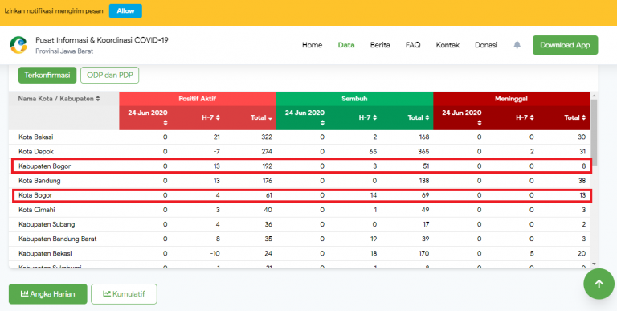The width and height of the screenshot is (617, 311).
Task: Open the Data menu
Action: point(346,45)
